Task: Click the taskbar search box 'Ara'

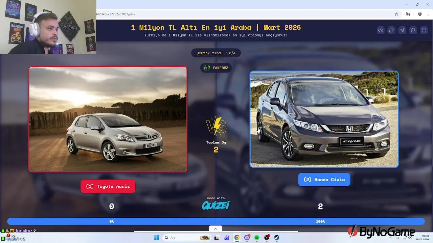Action: point(186,238)
